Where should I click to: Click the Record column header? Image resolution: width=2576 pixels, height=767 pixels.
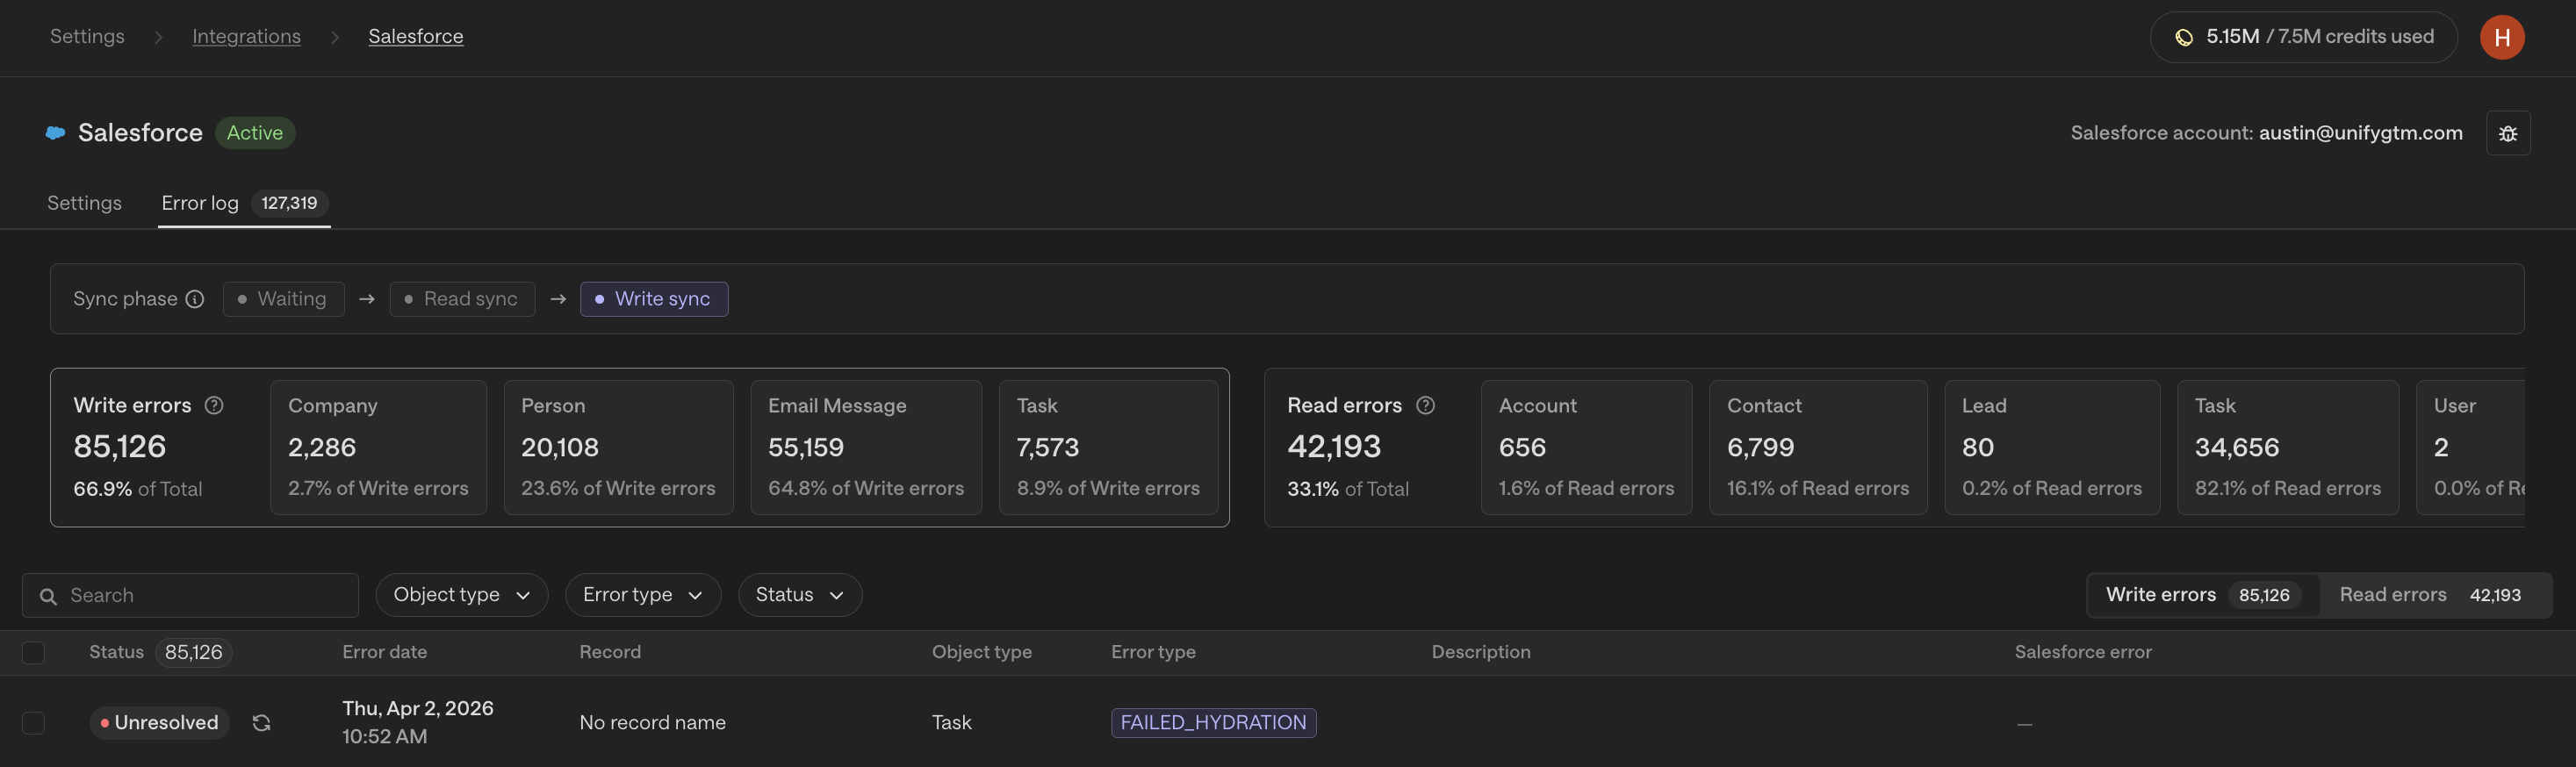pyautogui.click(x=610, y=653)
